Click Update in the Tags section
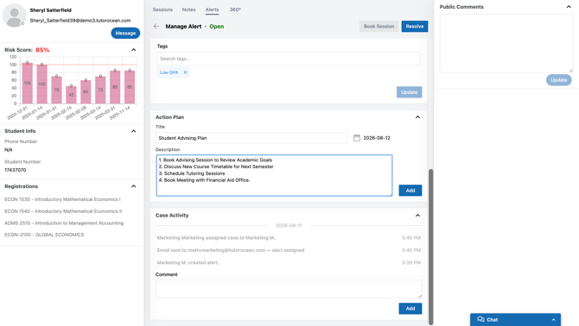The height and width of the screenshot is (326, 579). coord(409,92)
